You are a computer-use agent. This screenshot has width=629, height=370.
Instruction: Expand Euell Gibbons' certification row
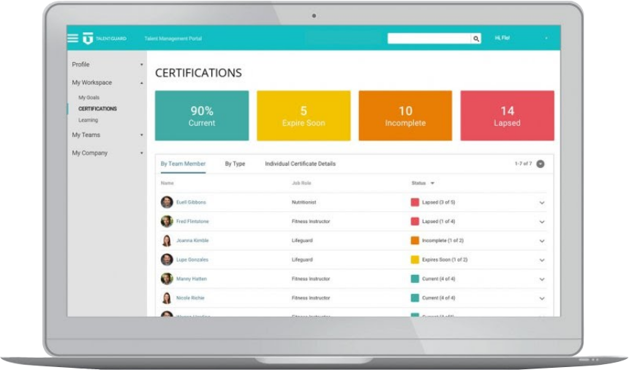point(542,203)
